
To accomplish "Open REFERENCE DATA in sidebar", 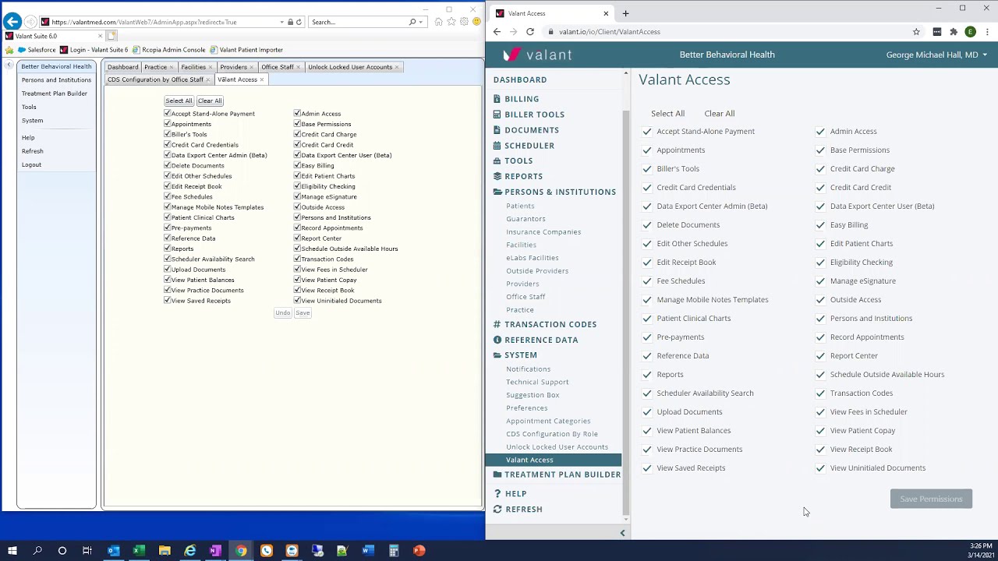I will pos(541,340).
